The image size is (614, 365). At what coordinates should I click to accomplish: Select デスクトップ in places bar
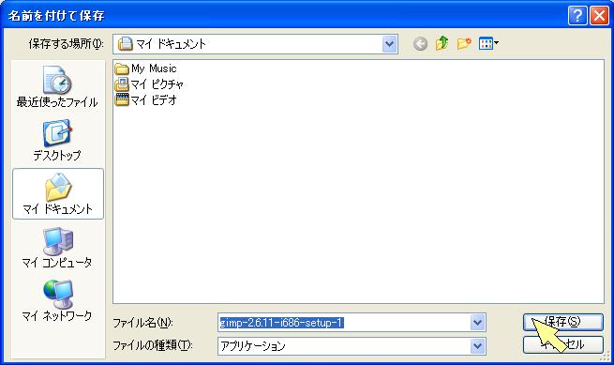click(57, 140)
